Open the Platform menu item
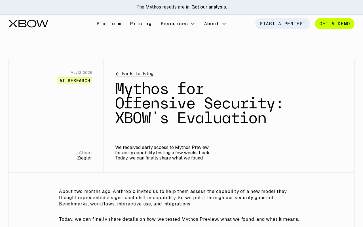This screenshot has height=227, width=363. click(x=109, y=24)
